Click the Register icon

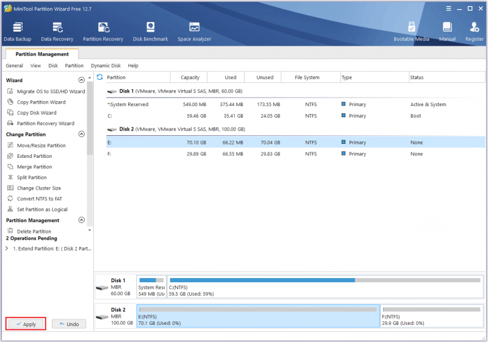click(475, 32)
